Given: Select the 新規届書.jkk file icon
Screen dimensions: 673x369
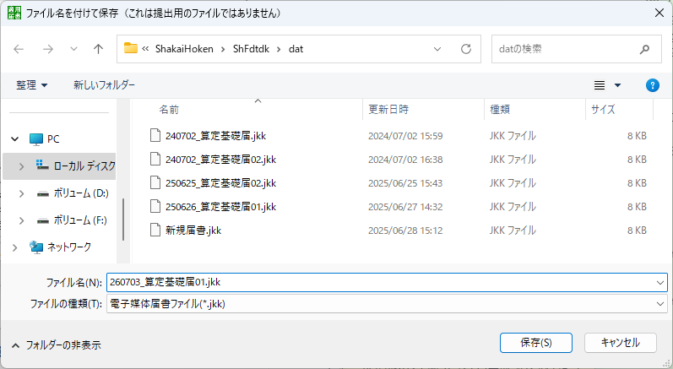Looking at the screenshot, I should [155, 230].
